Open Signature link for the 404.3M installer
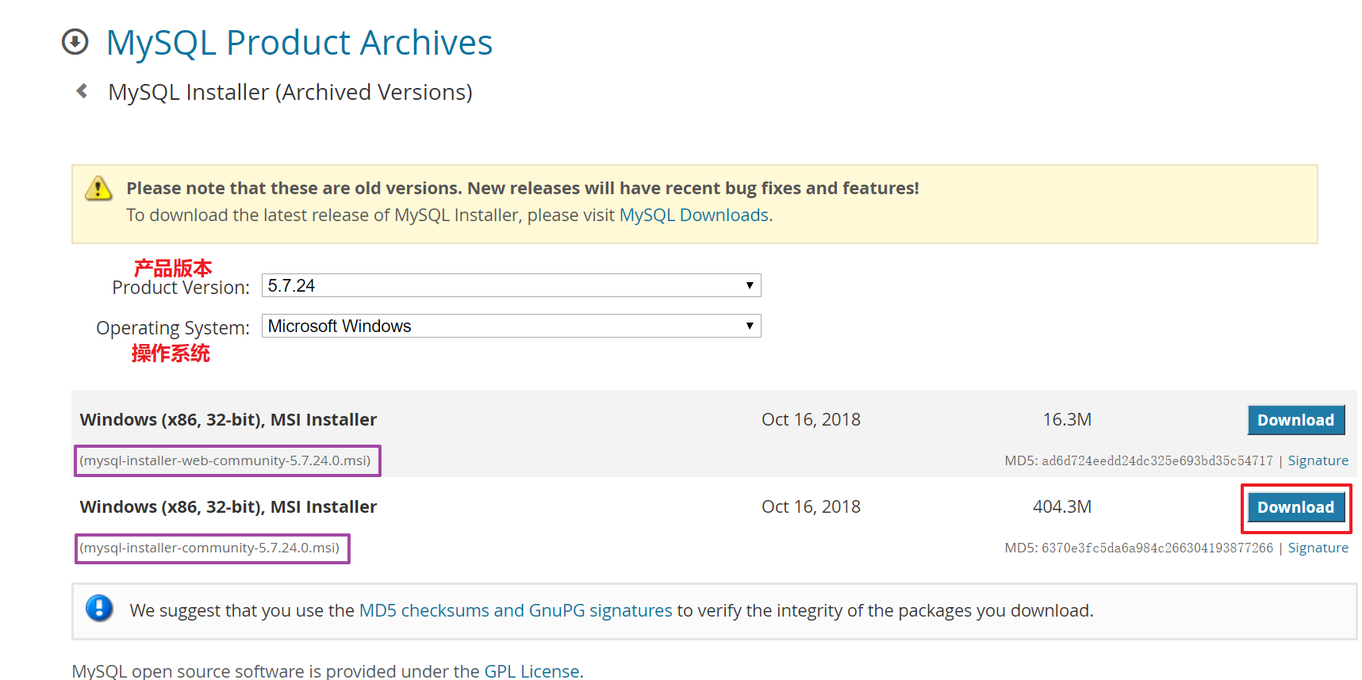The image size is (1362, 680). point(1318,548)
